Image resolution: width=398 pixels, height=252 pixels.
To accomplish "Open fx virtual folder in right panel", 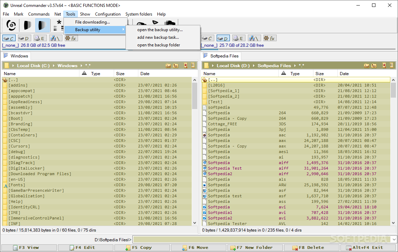I will [x=270, y=38].
